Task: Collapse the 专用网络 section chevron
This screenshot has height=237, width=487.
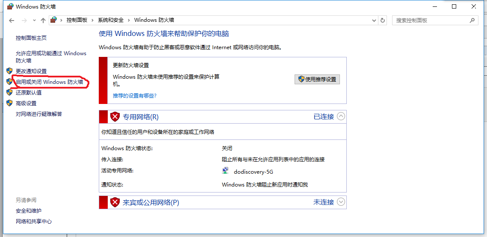Action: pos(341,116)
